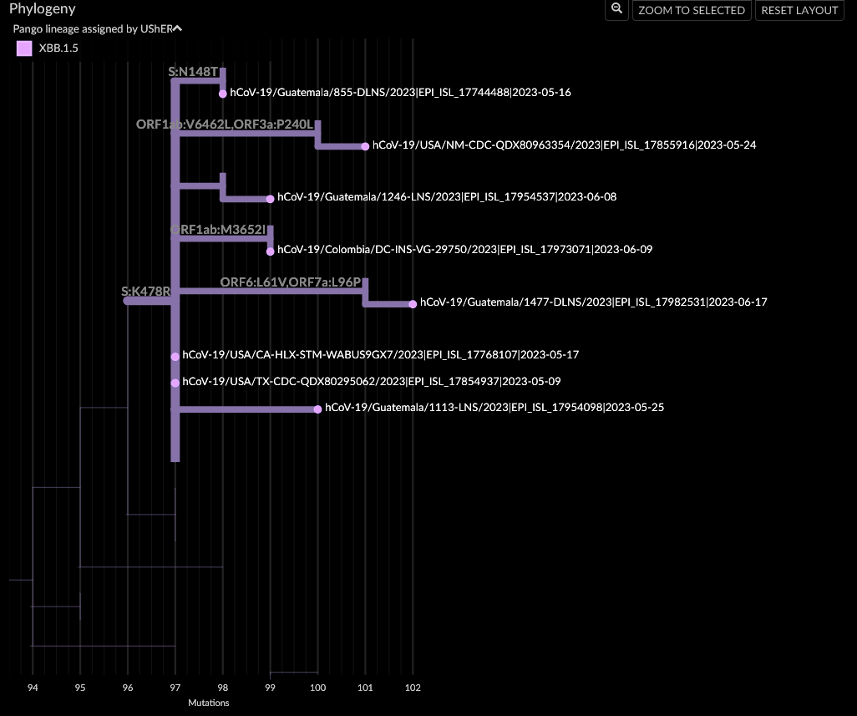Click the ORF1ab:V6462L,ORF3a:P240L label

pyautogui.click(x=224, y=124)
